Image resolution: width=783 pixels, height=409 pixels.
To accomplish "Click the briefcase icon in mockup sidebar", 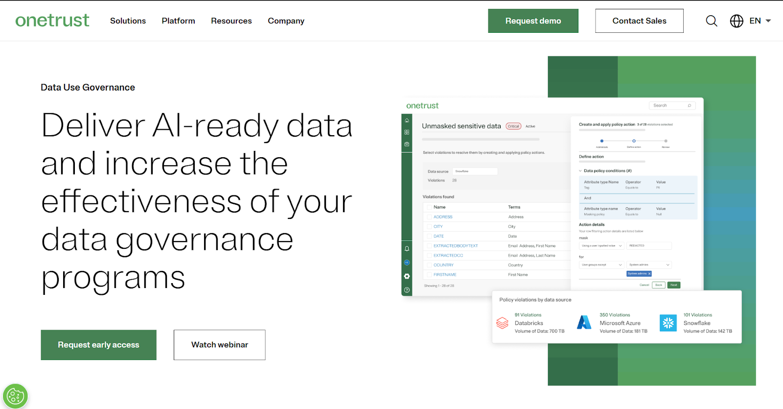I will [407, 144].
